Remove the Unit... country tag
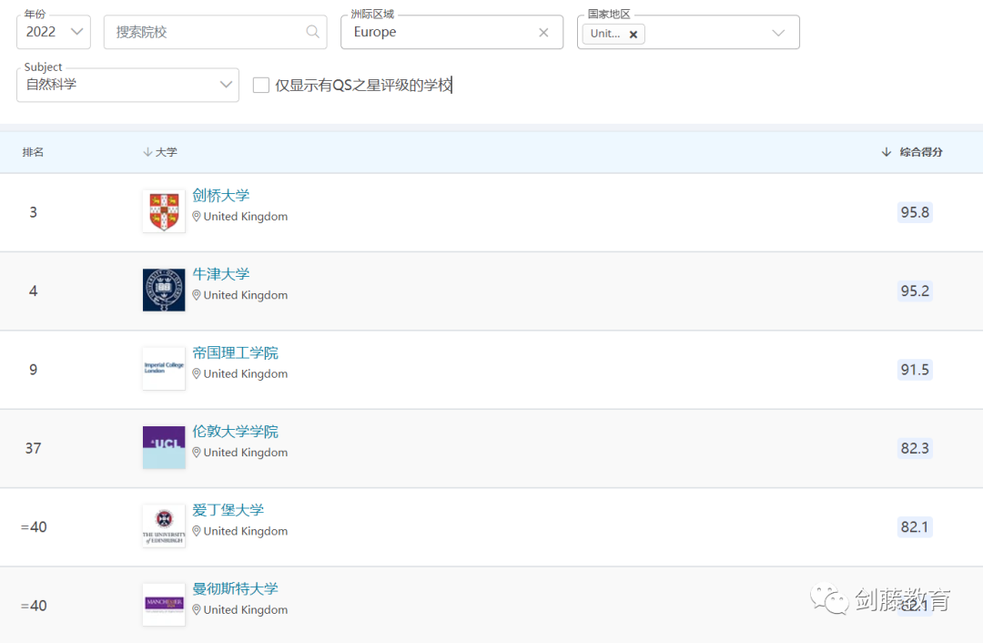The image size is (983, 643). point(633,35)
